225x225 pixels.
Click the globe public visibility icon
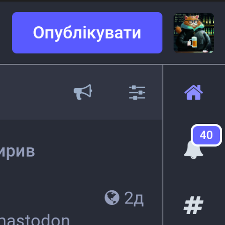(112, 197)
